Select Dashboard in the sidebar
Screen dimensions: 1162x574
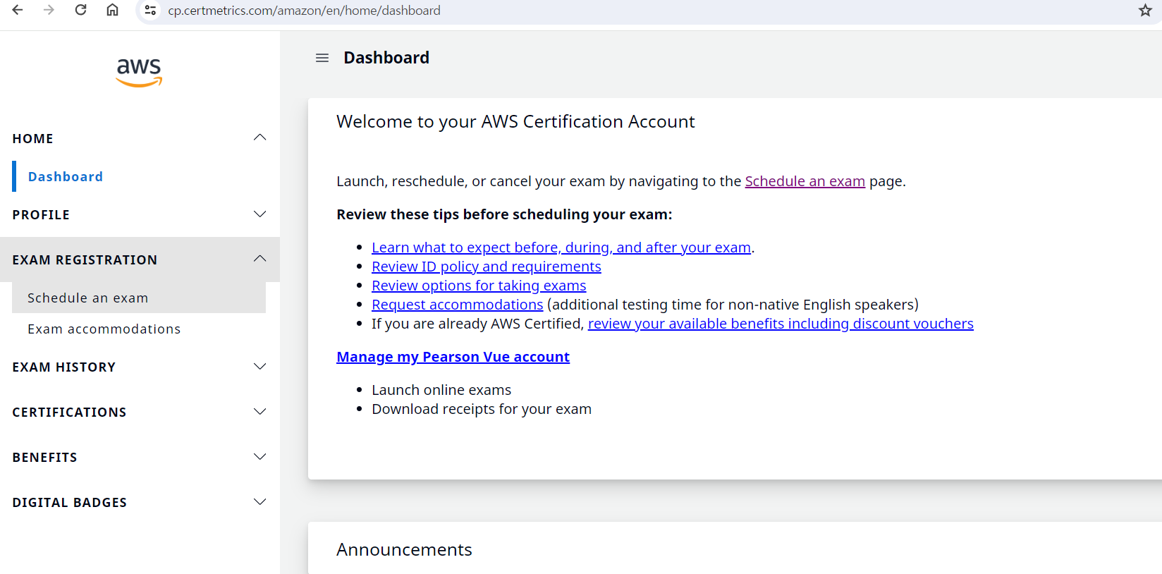(x=66, y=177)
